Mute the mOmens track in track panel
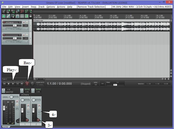 tap(24, 22)
